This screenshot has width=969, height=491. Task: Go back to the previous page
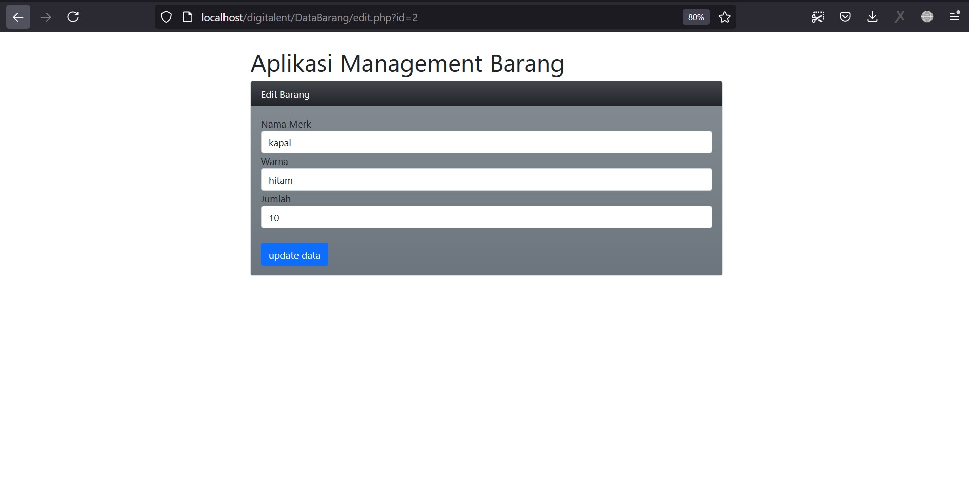pyautogui.click(x=18, y=17)
